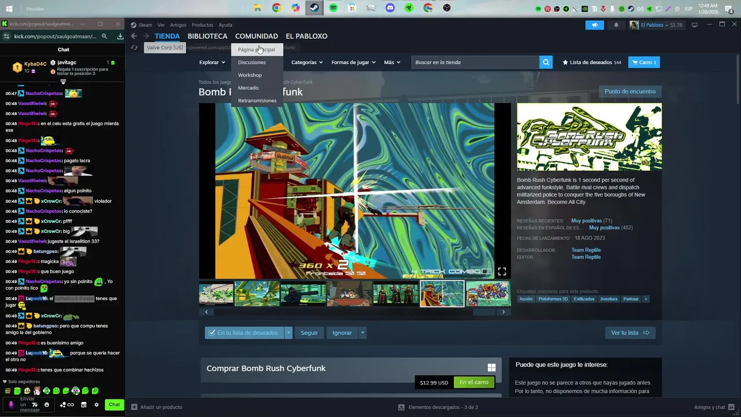Open the Steam announcements megaphone button
This screenshot has height=417, width=741.
click(595, 25)
